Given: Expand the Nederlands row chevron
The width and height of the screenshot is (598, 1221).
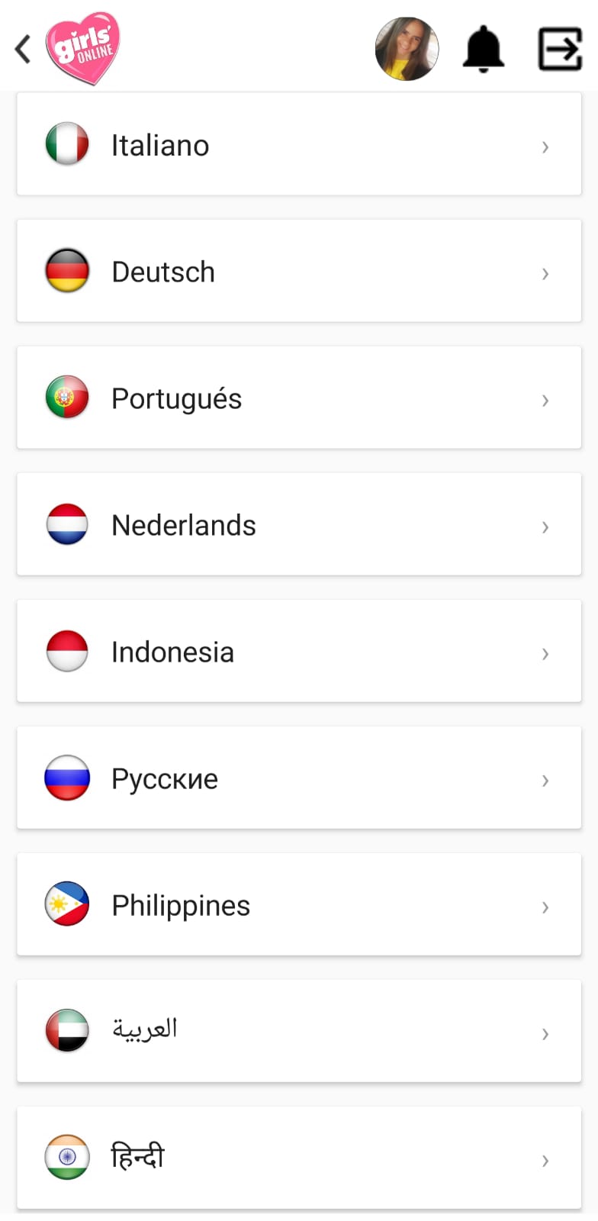Looking at the screenshot, I should 545,527.
